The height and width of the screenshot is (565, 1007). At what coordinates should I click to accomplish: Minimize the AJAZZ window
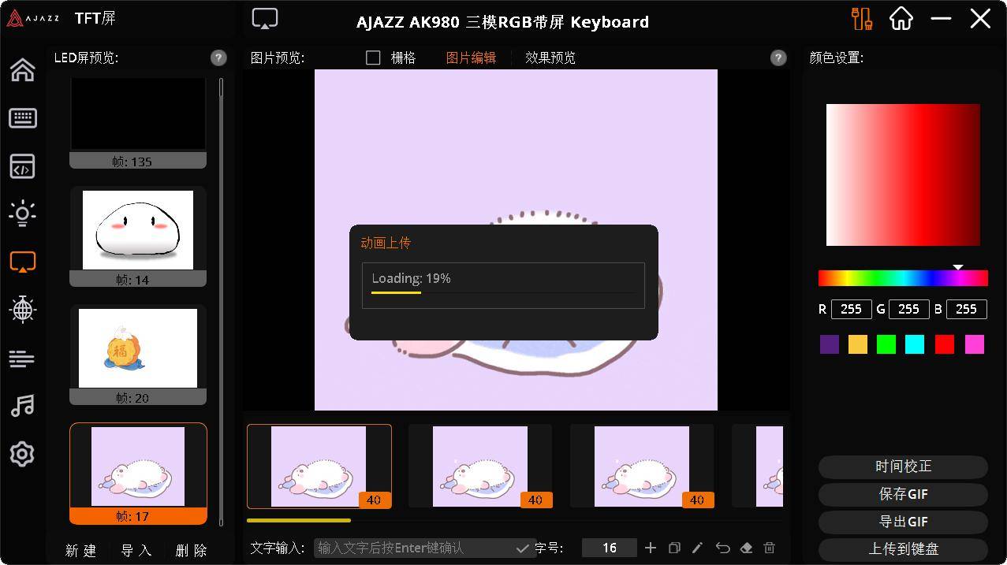click(941, 18)
